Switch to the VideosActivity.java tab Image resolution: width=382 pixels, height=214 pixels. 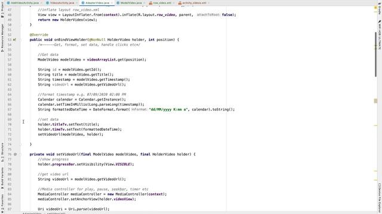pos(62,3)
